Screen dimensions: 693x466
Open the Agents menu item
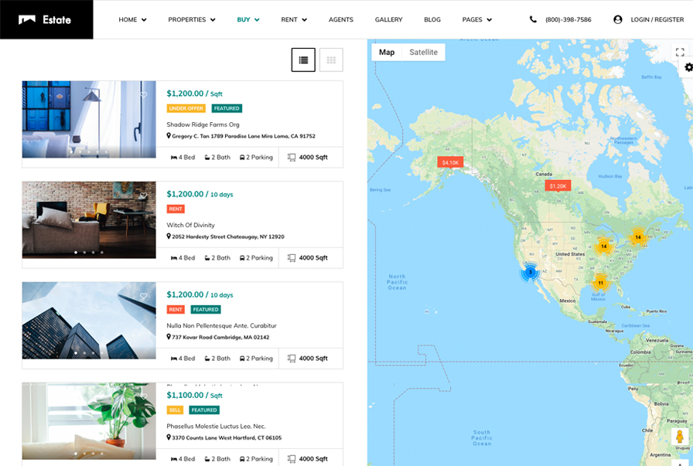click(x=341, y=19)
